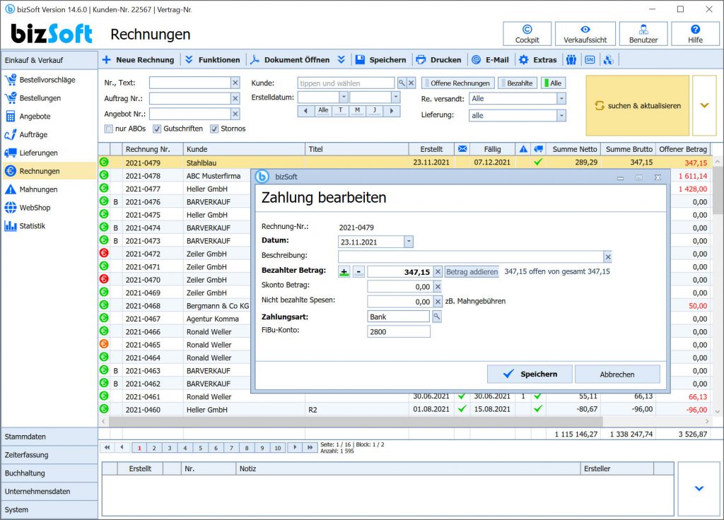
Task: Open the Buchhaltung section
Action: (x=49, y=473)
